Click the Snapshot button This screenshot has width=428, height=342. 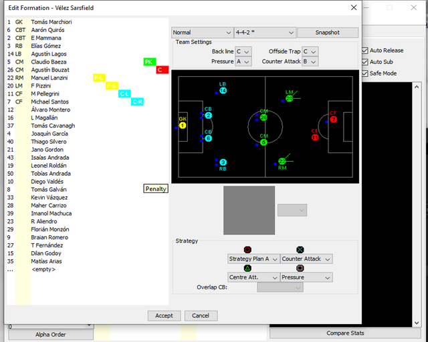point(328,33)
